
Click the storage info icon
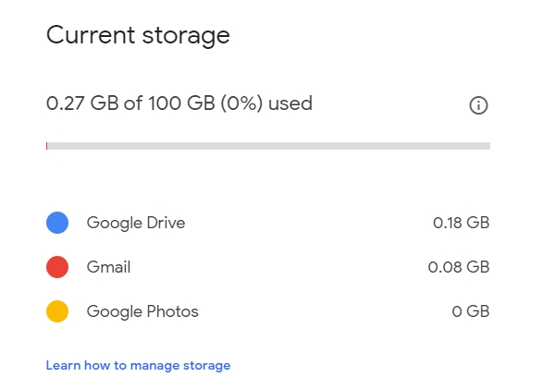(x=478, y=105)
